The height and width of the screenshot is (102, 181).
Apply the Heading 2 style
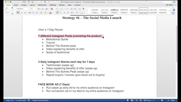[124, 11]
